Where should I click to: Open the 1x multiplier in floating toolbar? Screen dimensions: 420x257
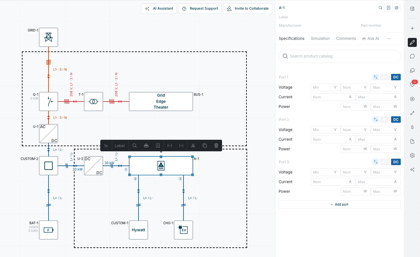pyautogui.click(x=106, y=146)
